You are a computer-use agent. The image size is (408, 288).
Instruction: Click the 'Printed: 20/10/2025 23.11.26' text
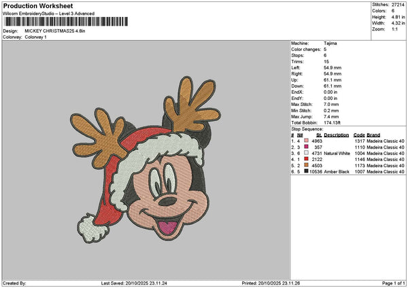pyautogui.click(x=271, y=283)
